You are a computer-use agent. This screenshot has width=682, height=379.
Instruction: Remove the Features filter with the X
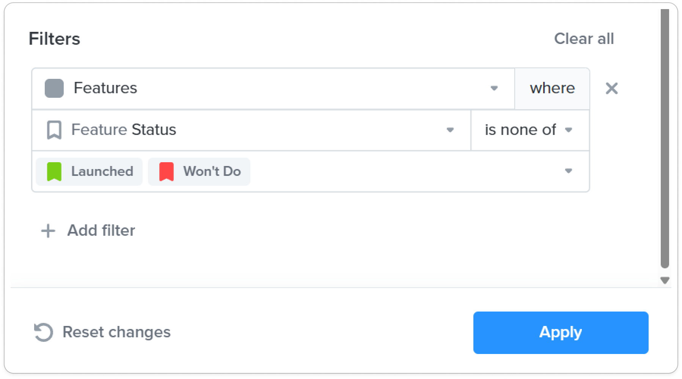[x=611, y=88]
